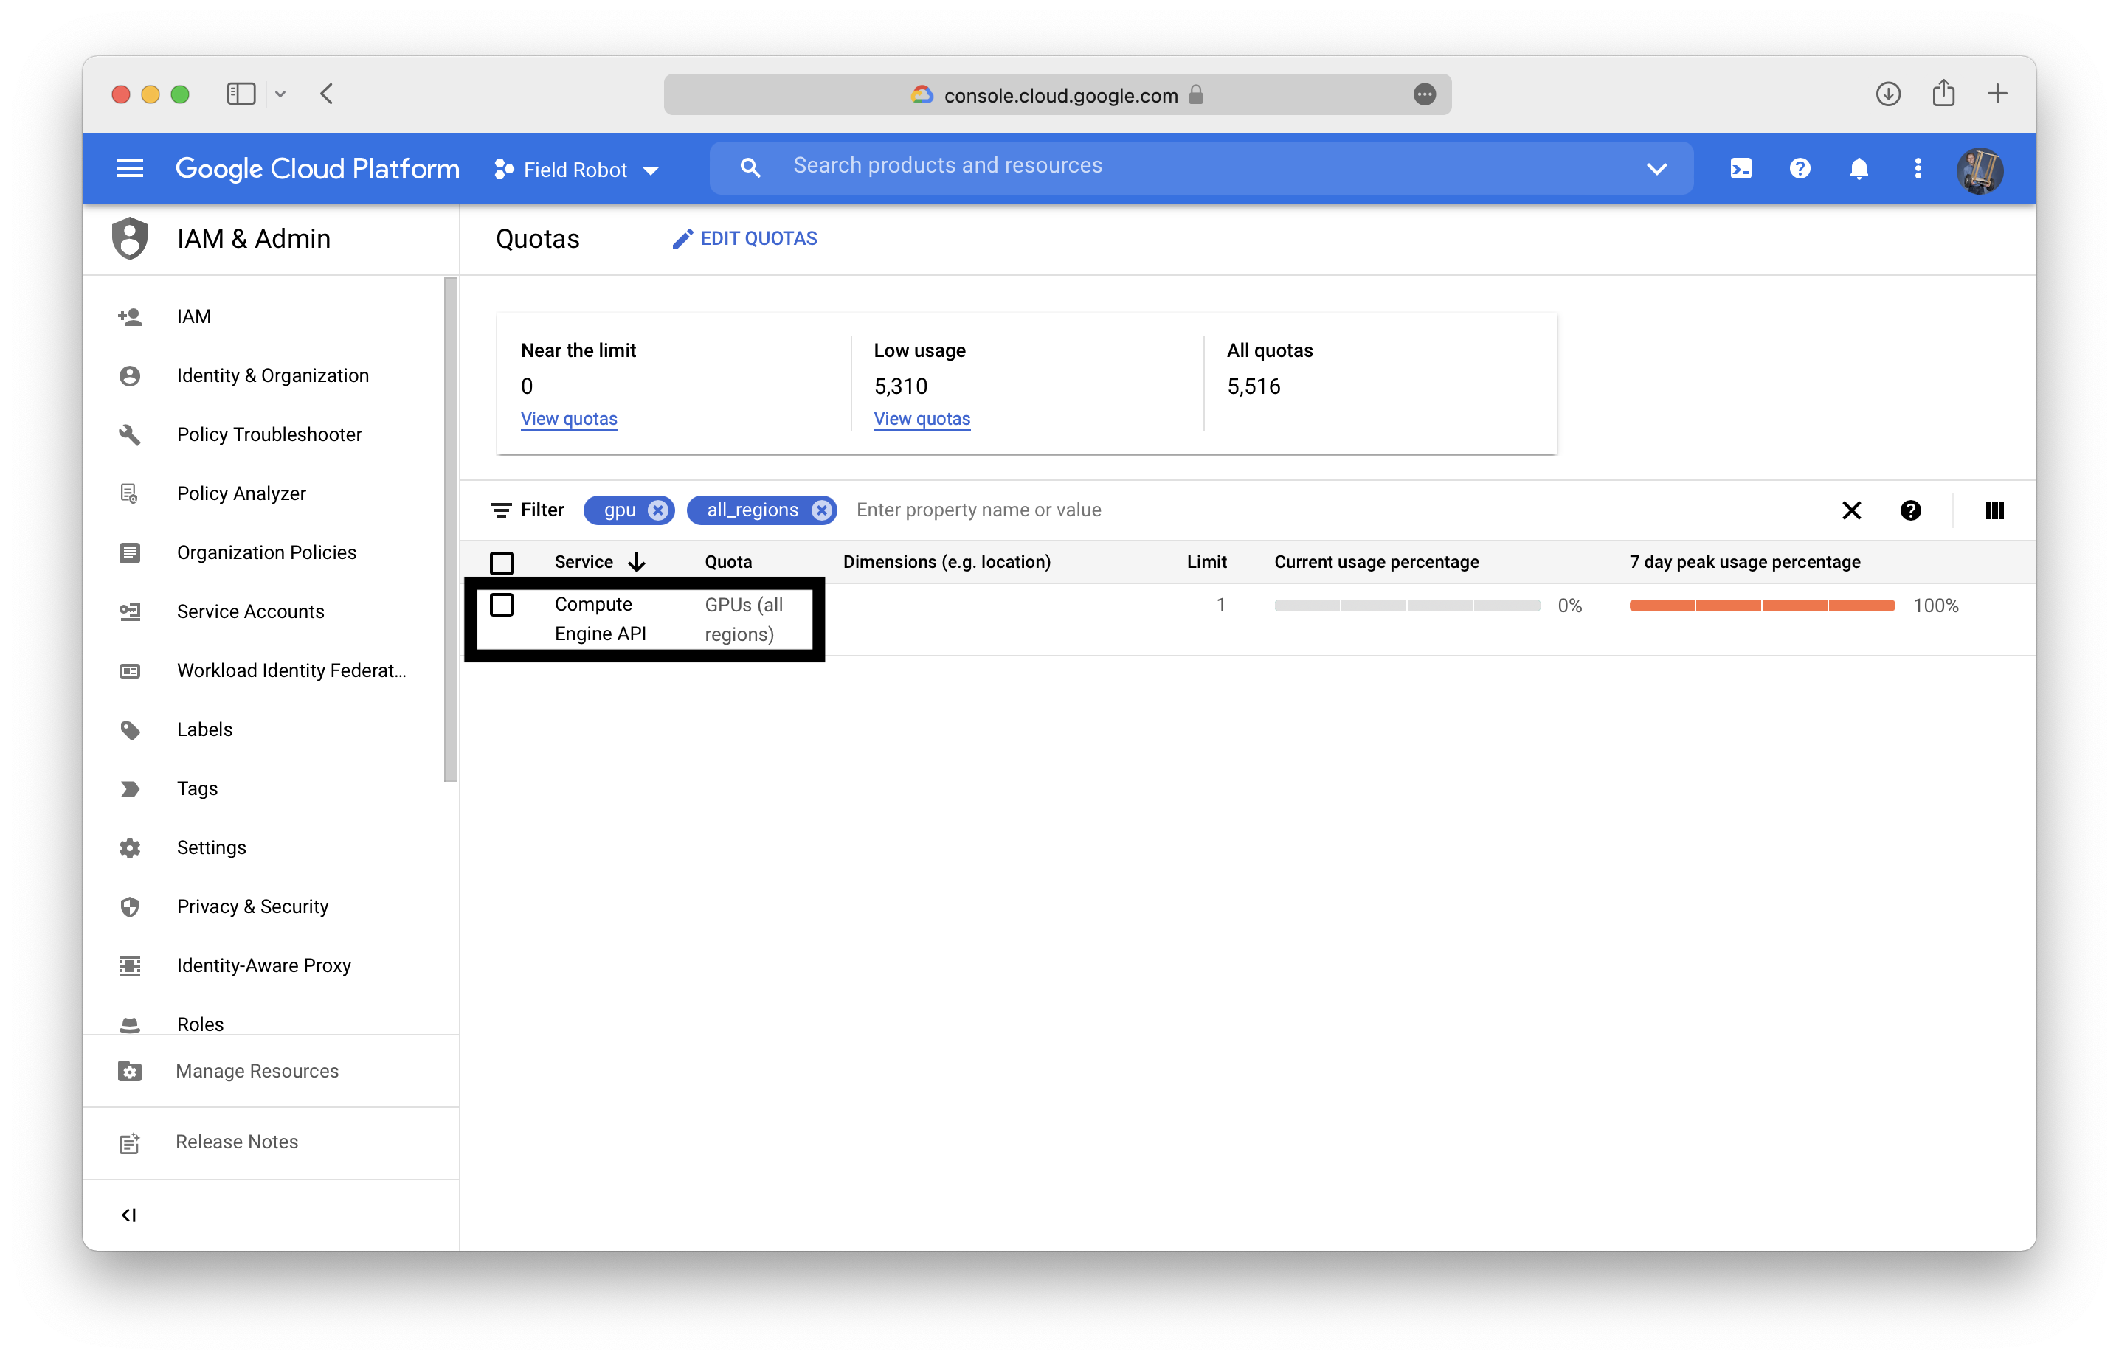The image size is (2119, 1360).
Task: Click the Safari address bar
Action: tap(1057, 94)
